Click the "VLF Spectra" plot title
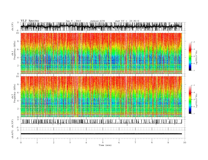 (30, 21)
